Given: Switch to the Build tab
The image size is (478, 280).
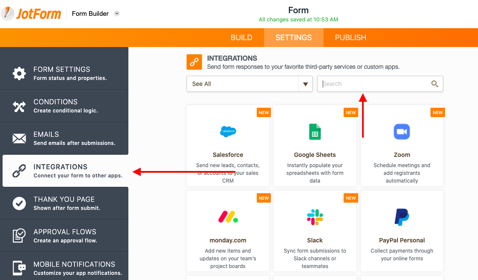Looking at the screenshot, I should click(241, 38).
